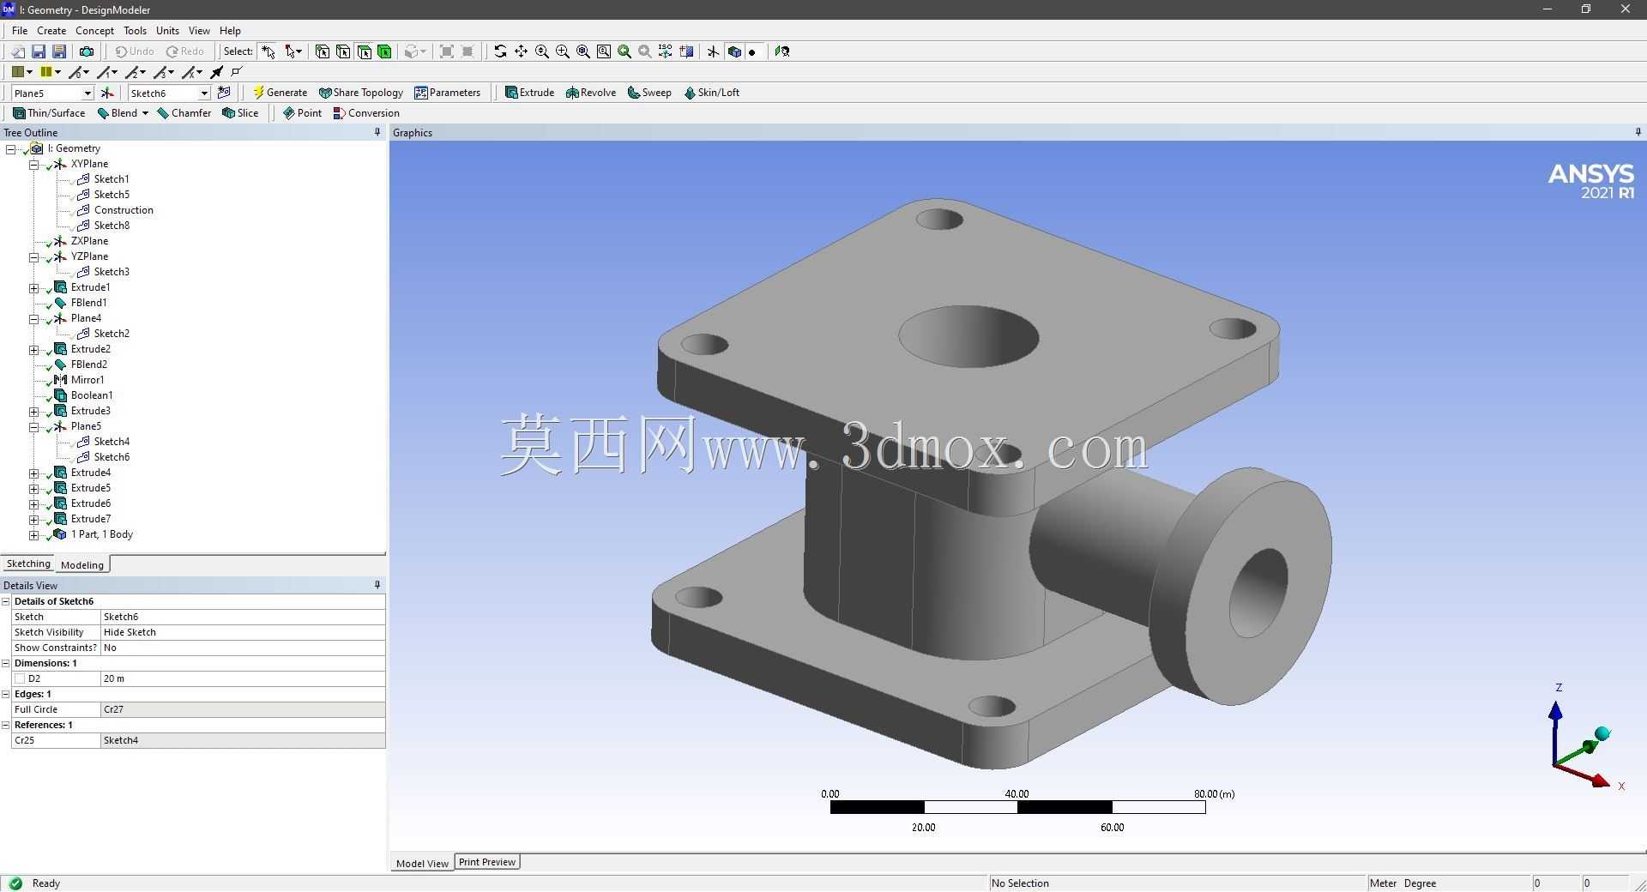
Task: Click the Revolve feature button
Action: (591, 93)
